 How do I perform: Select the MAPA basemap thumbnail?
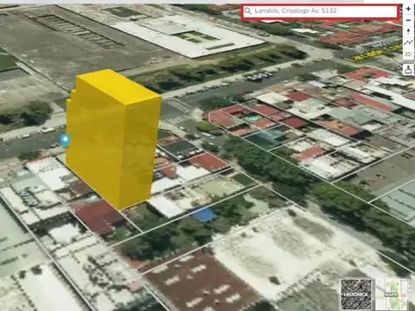coord(392,294)
